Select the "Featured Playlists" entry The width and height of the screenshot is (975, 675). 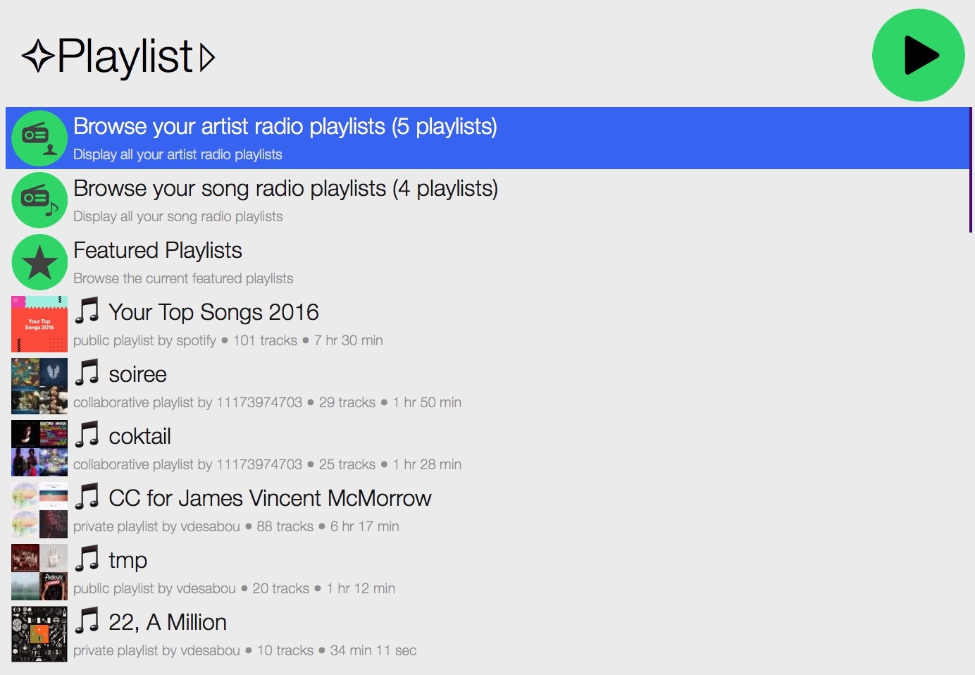coord(157,251)
